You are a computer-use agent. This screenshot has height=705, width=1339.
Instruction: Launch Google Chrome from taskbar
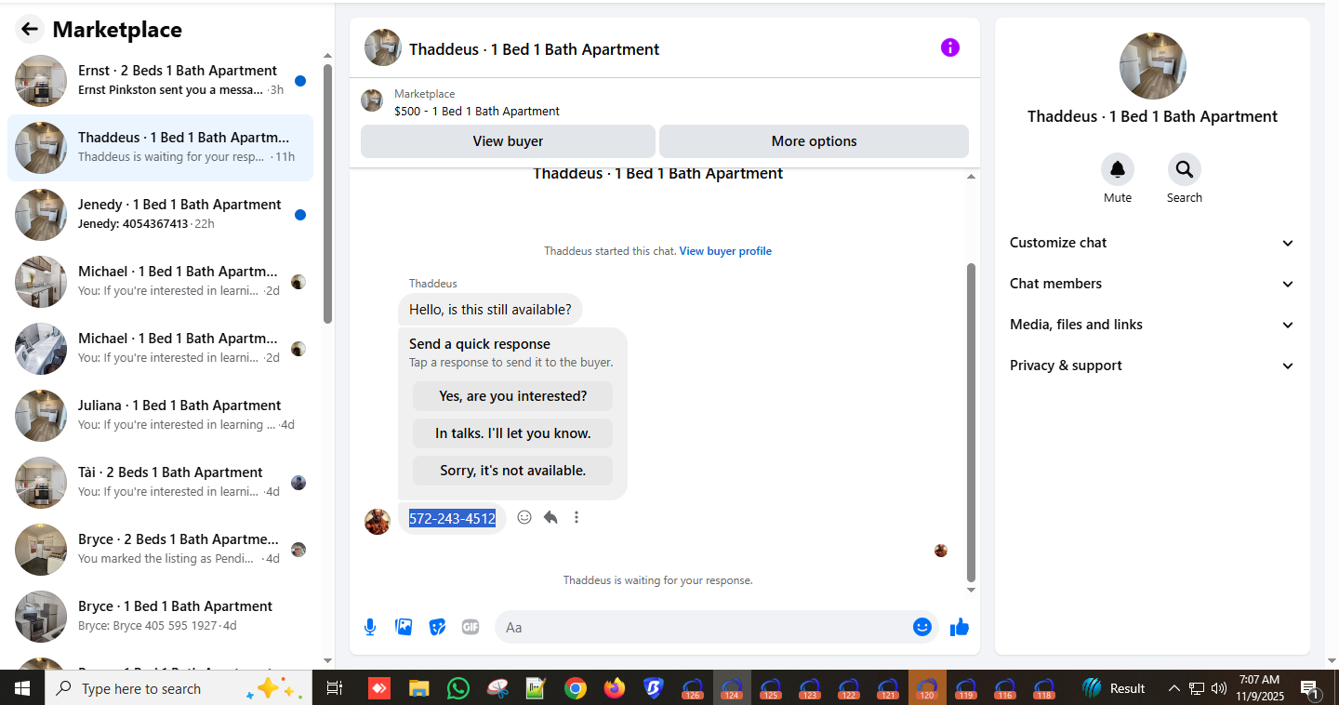coord(576,688)
